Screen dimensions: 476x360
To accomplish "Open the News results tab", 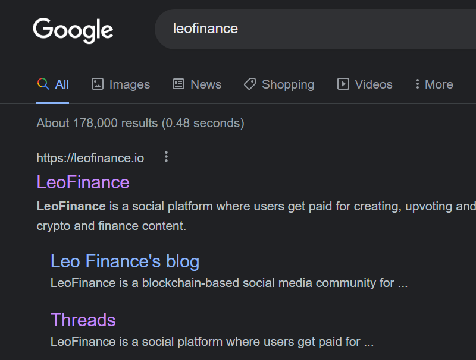I will click(x=197, y=84).
